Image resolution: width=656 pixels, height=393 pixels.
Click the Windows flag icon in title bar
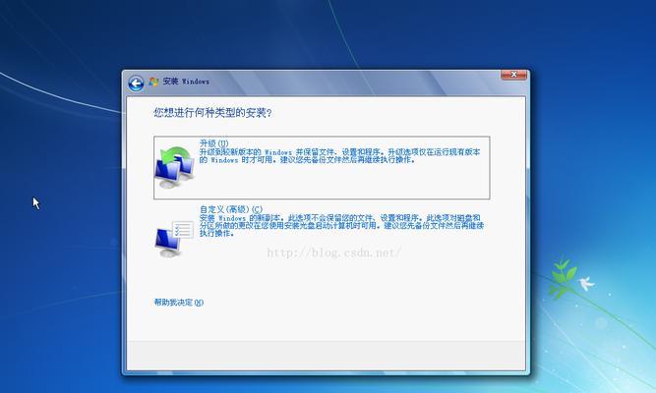154,82
